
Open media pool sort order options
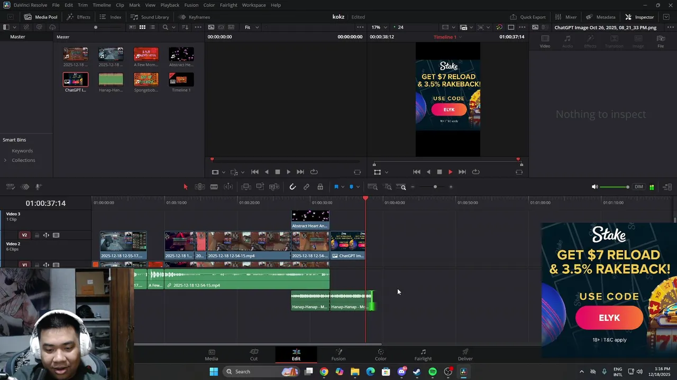coord(186,27)
